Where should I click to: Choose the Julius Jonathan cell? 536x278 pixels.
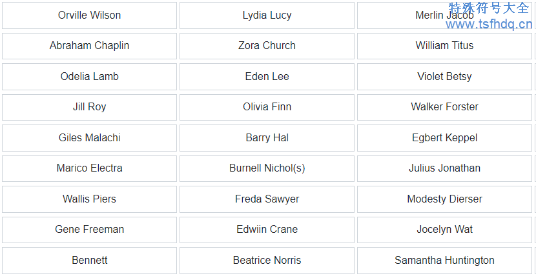point(444,168)
